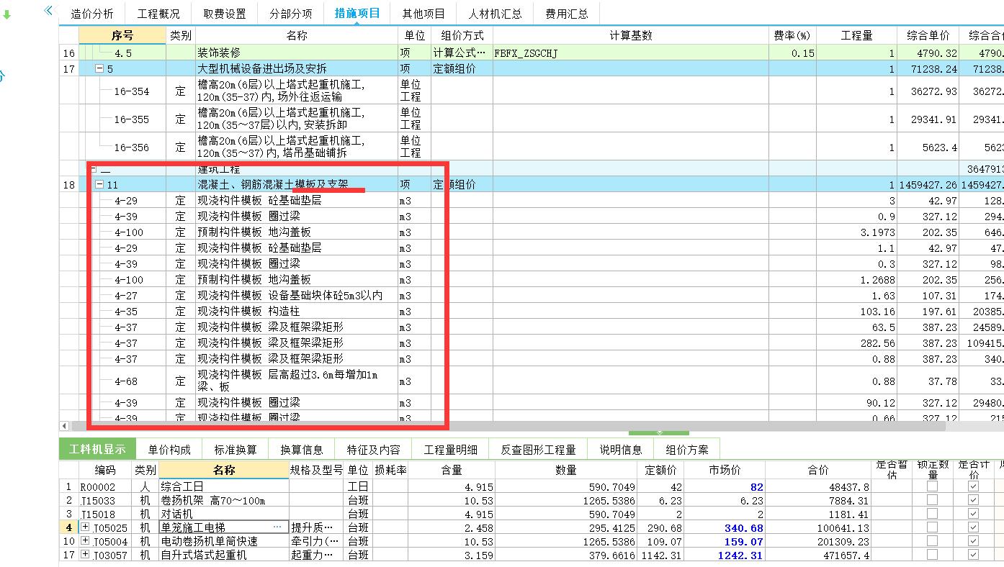The image size is (1004, 567).
Task: Open the 费用汇总 tab
Action: (x=566, y=14)
